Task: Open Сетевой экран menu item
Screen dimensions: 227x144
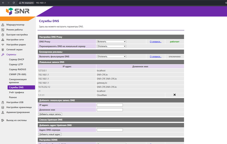Action: [x=14, y=50]
